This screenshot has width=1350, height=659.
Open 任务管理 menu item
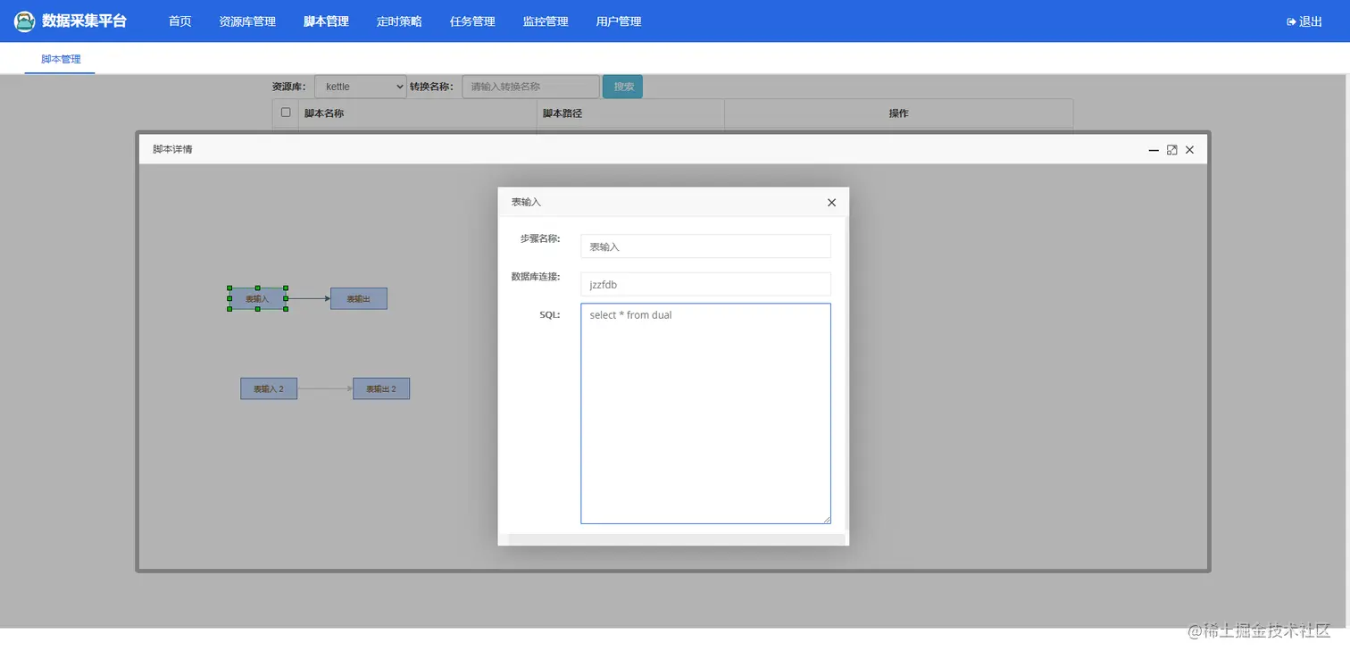[x=472, y=21]
